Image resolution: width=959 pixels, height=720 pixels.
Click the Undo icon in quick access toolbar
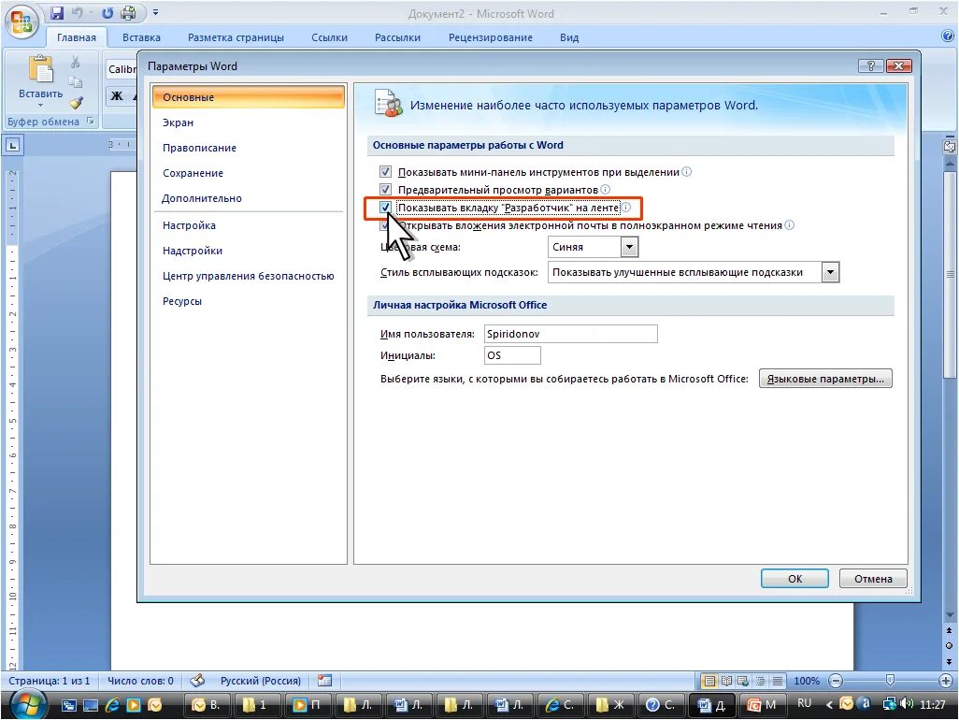point(78,13)
